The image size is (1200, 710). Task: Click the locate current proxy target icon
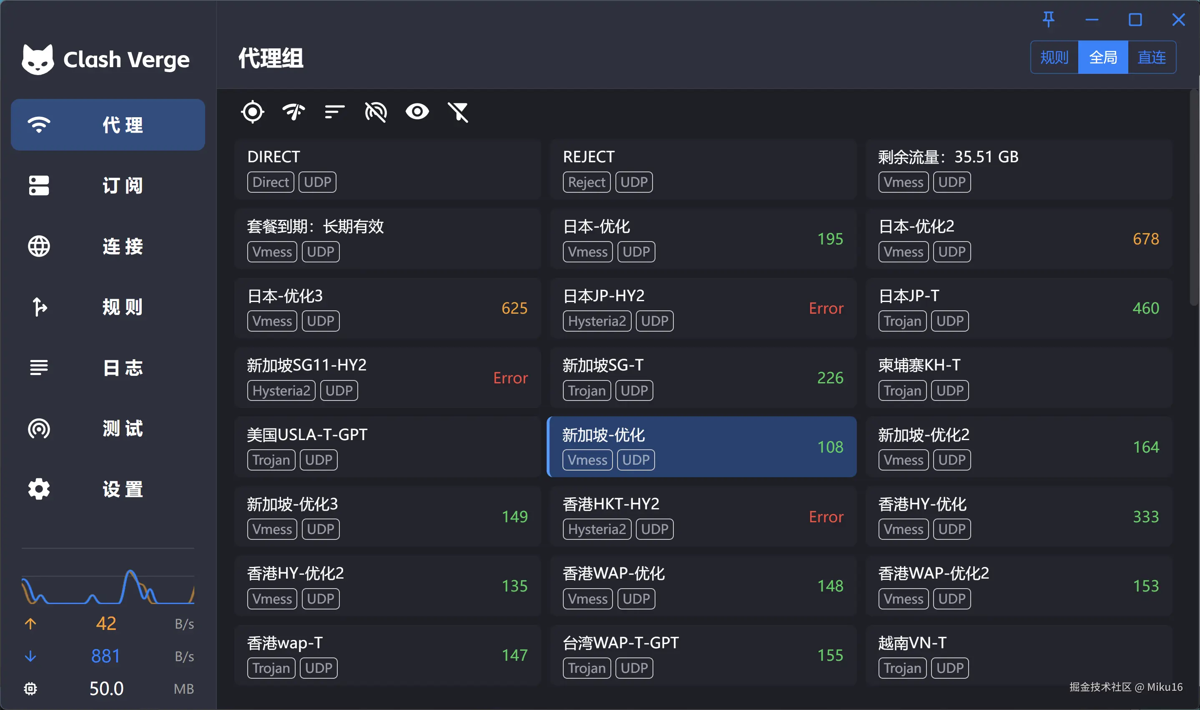pyautogui.click(x=252, y=112)
